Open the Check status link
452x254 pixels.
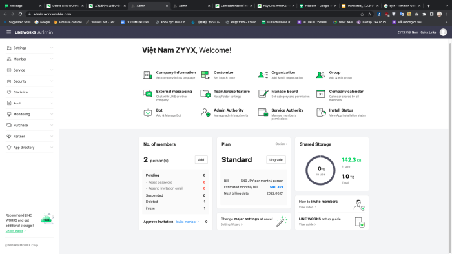click(x=15, y=231)
